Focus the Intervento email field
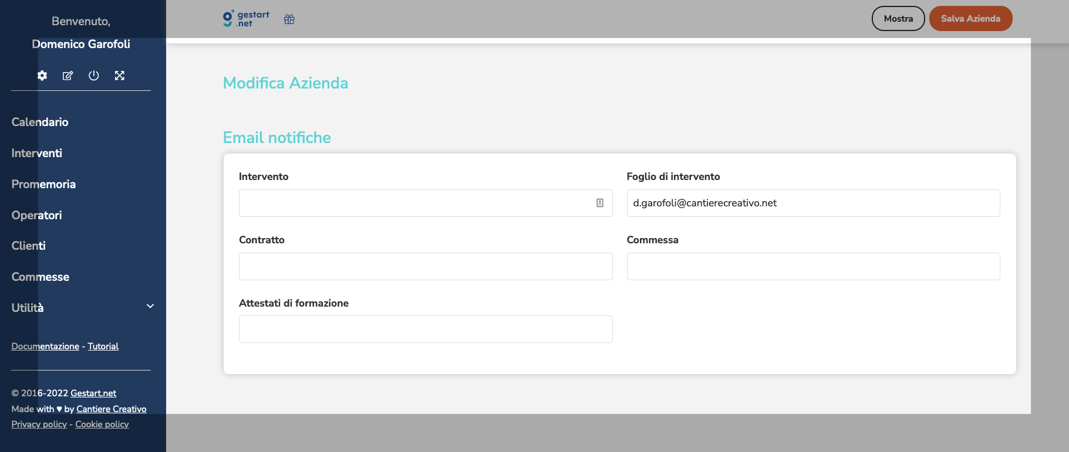 tap(426, 203)
